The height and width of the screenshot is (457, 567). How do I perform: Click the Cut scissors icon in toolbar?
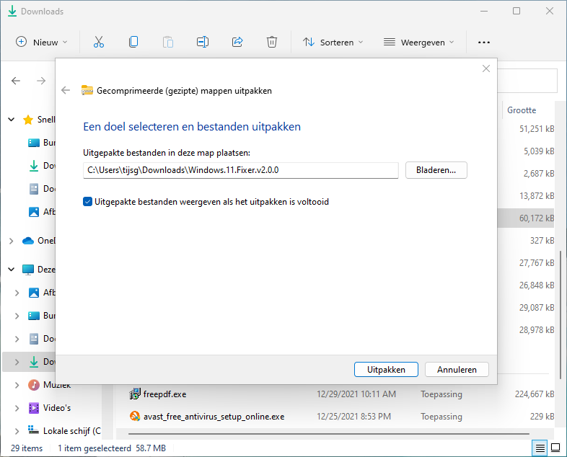coord(99,42)
